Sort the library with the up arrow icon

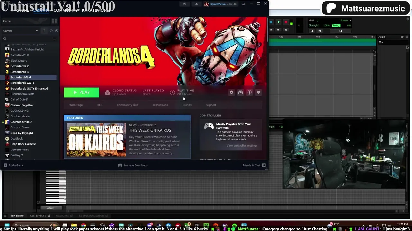coord(44,31)
